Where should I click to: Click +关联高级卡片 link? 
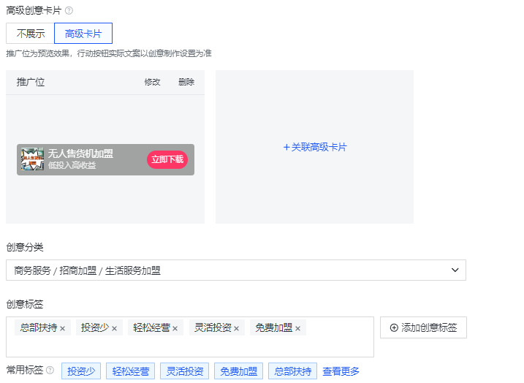[x=315, y=147]
